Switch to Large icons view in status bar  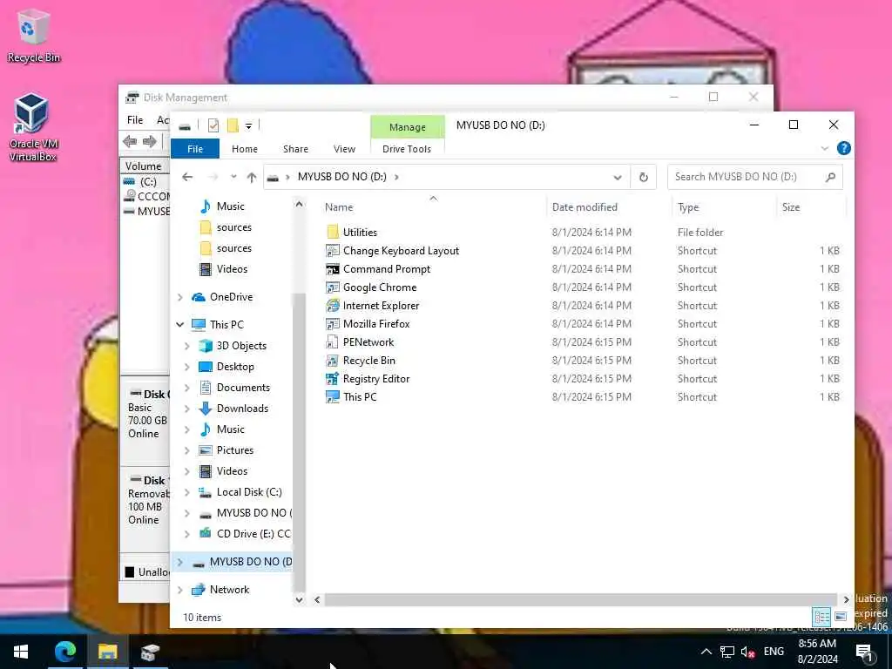point(841,617)
